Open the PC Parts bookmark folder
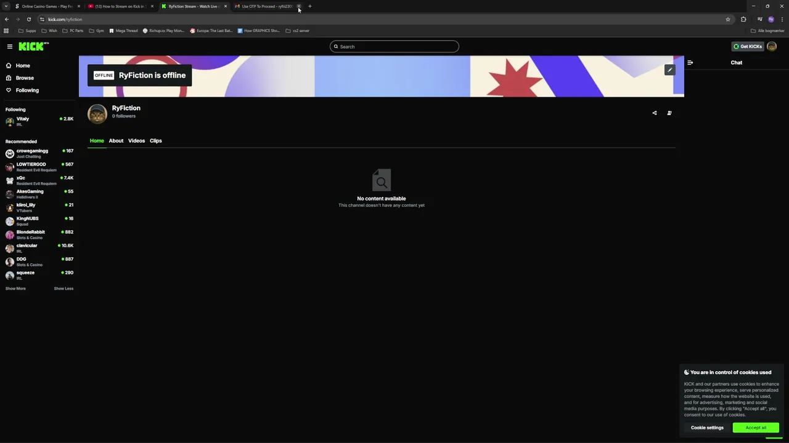 (73, 31)
